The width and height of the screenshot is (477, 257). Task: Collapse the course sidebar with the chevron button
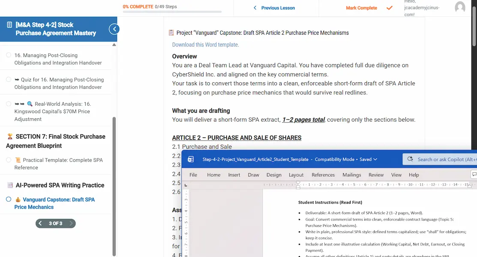point(114,29)
